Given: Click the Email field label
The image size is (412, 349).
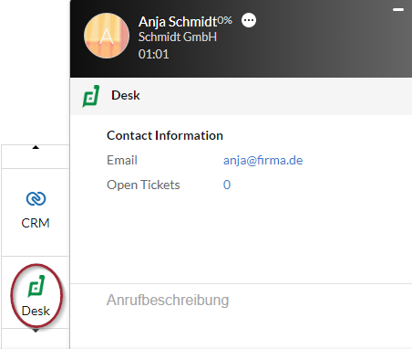Looking at the screenshot, I should [122, 160].
